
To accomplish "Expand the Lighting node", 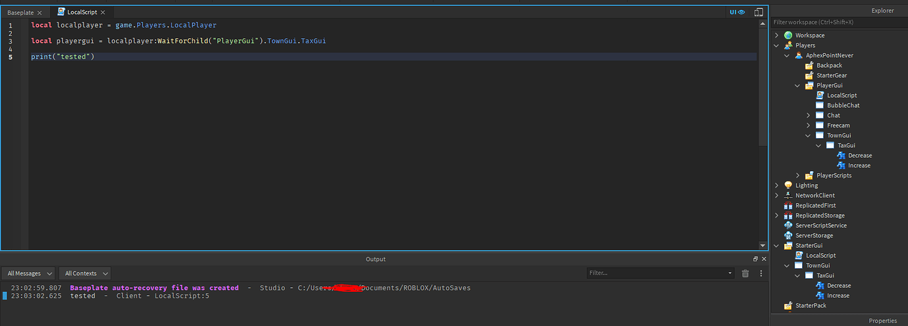I will [x=777, y=185].
